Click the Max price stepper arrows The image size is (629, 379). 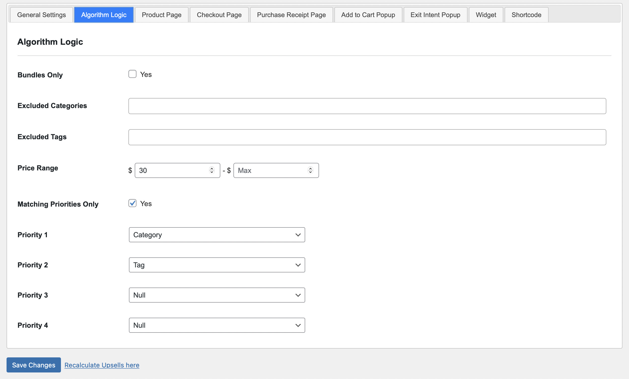(310, 170)
